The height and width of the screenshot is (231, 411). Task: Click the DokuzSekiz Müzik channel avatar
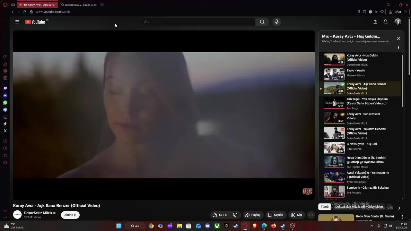[17, 215]
